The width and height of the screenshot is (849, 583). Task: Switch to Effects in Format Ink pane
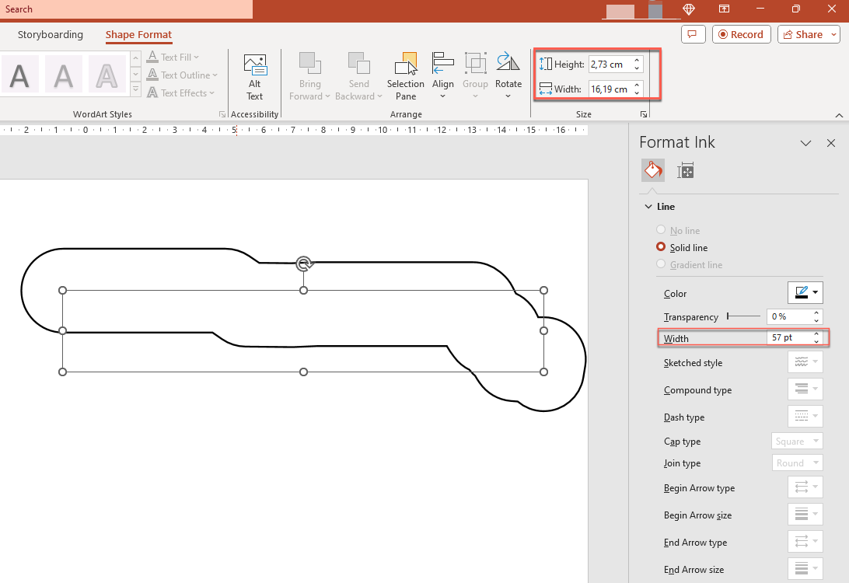[x=685, y=169]
